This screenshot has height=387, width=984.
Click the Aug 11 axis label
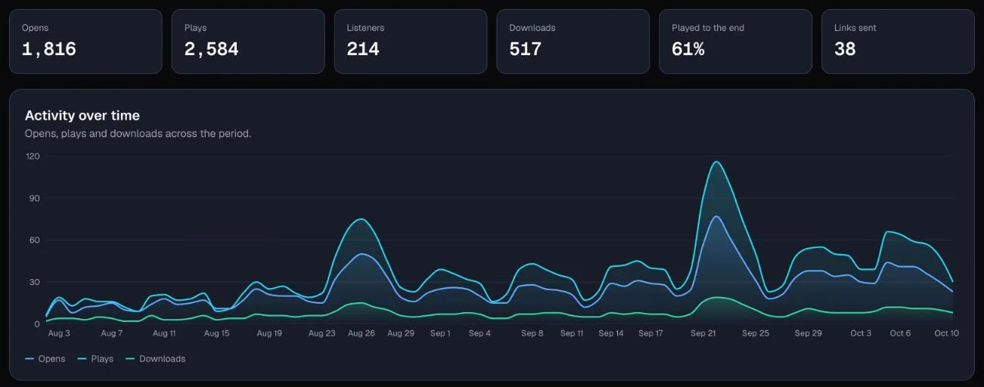[x=164, y=333]
